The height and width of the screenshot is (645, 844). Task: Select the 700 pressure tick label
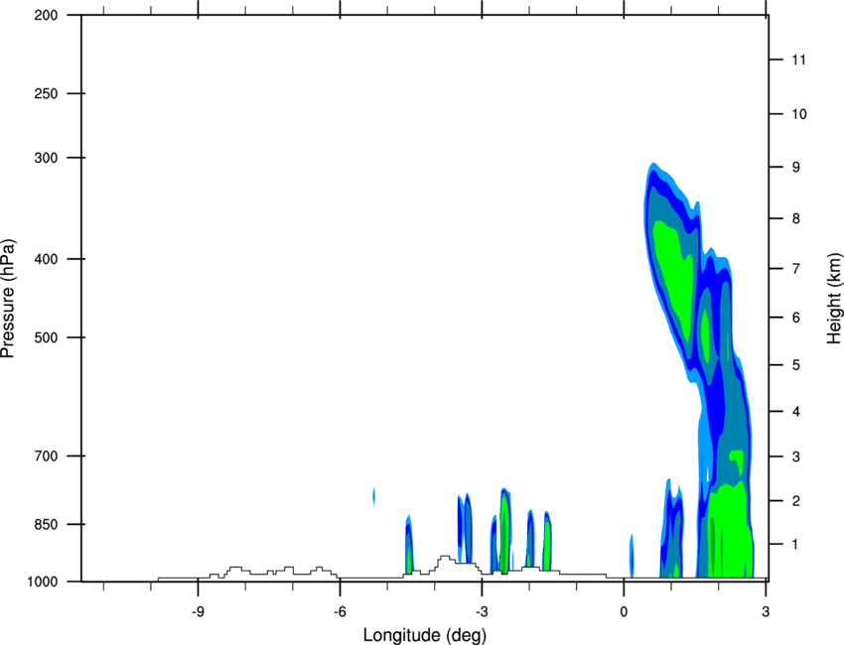[x=46, y=456]
